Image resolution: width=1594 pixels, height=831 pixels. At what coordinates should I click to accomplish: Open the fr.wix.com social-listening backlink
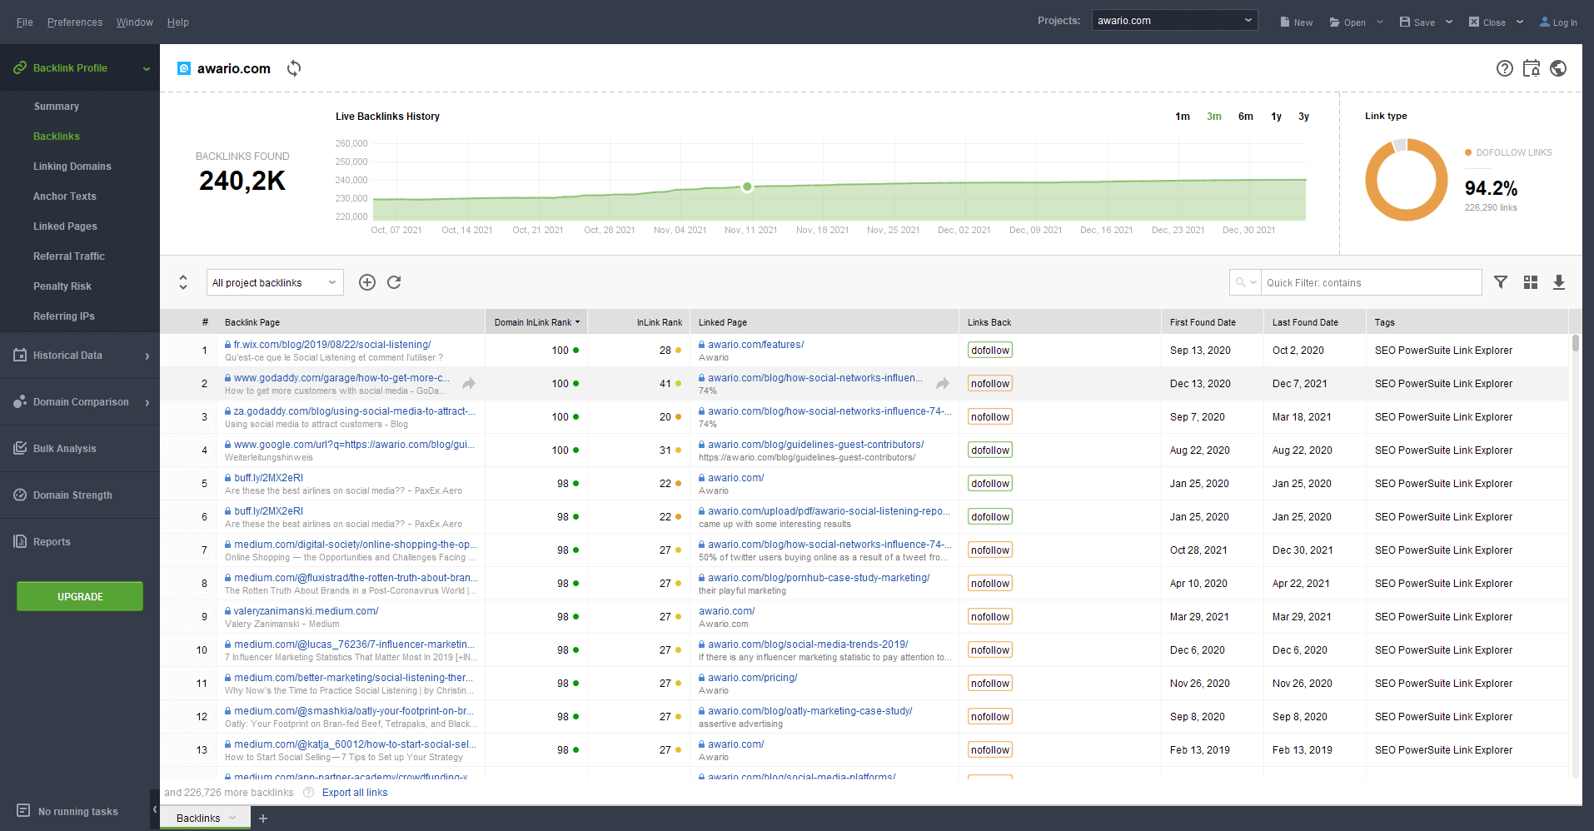click(x=332, y=344)
